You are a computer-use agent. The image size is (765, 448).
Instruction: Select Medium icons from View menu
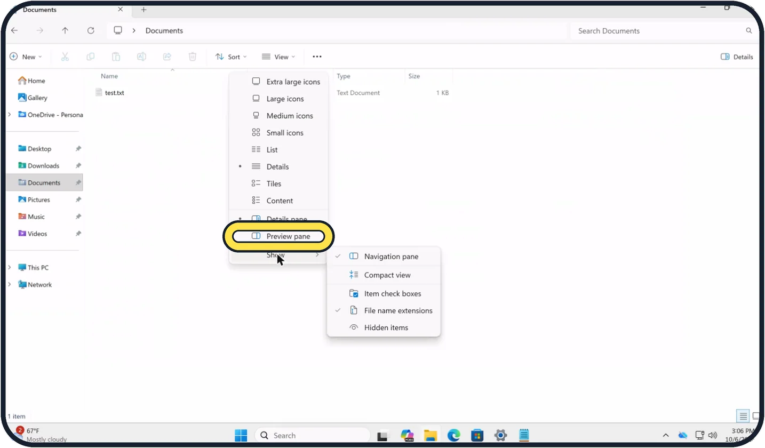pyautogui.click(x=279, y=116)
